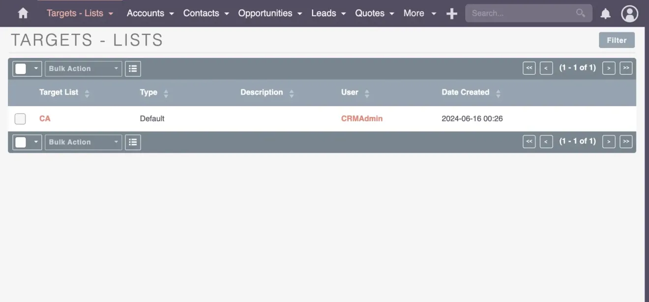
Task: Open column chooser icon in top toolbar
Action: (x=133, y=68)
